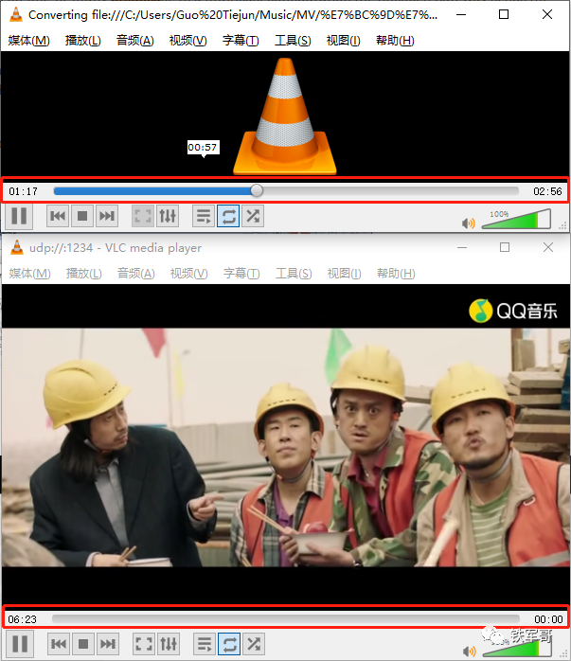This screenshot has width=571, height=661.
Task: Close the udp://:1234 VLC window
Action: click(x=548, y=247)
